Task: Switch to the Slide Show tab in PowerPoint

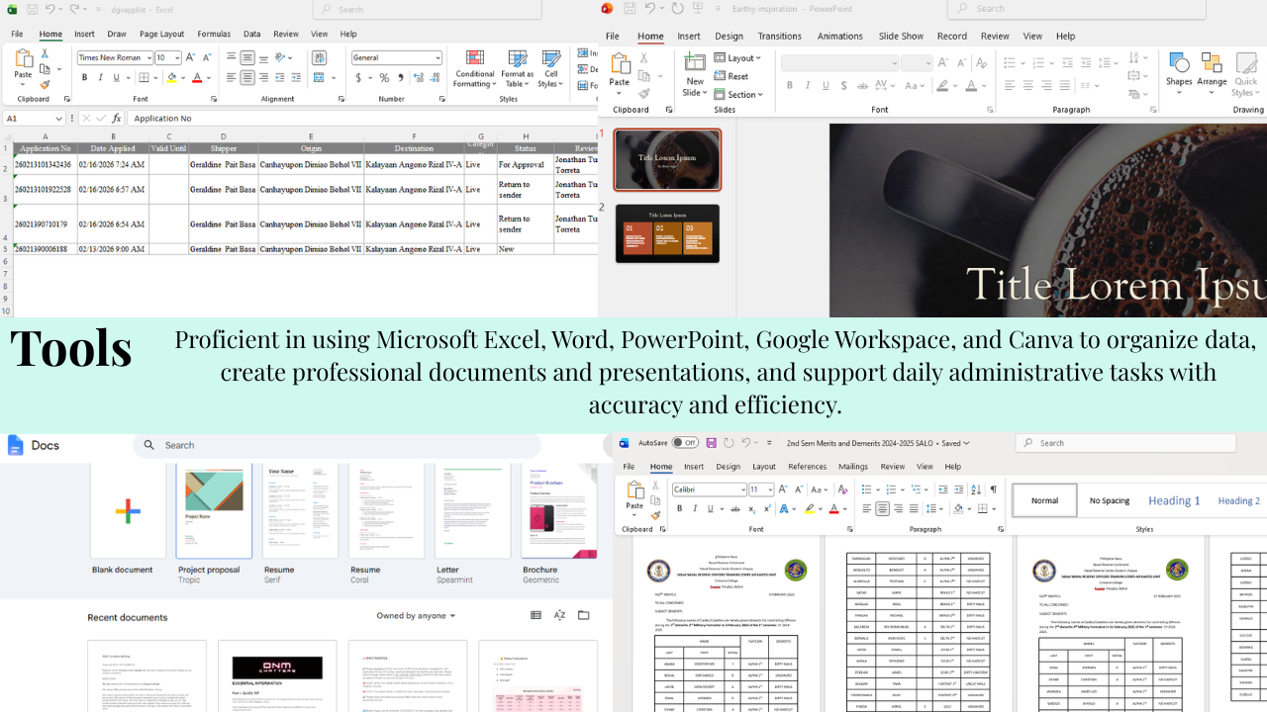Action: (x=901, y=37)
